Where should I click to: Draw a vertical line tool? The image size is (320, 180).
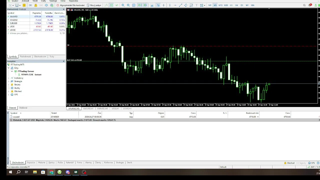coord(170,5)
